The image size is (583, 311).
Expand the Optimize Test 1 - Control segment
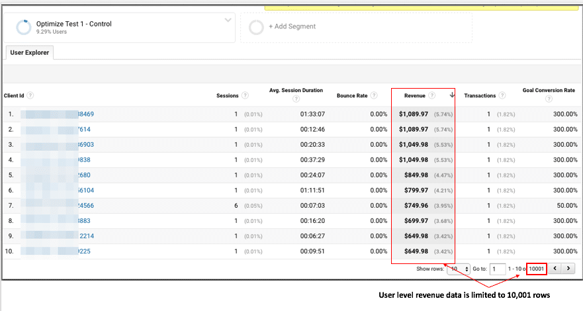coord(228,21)
